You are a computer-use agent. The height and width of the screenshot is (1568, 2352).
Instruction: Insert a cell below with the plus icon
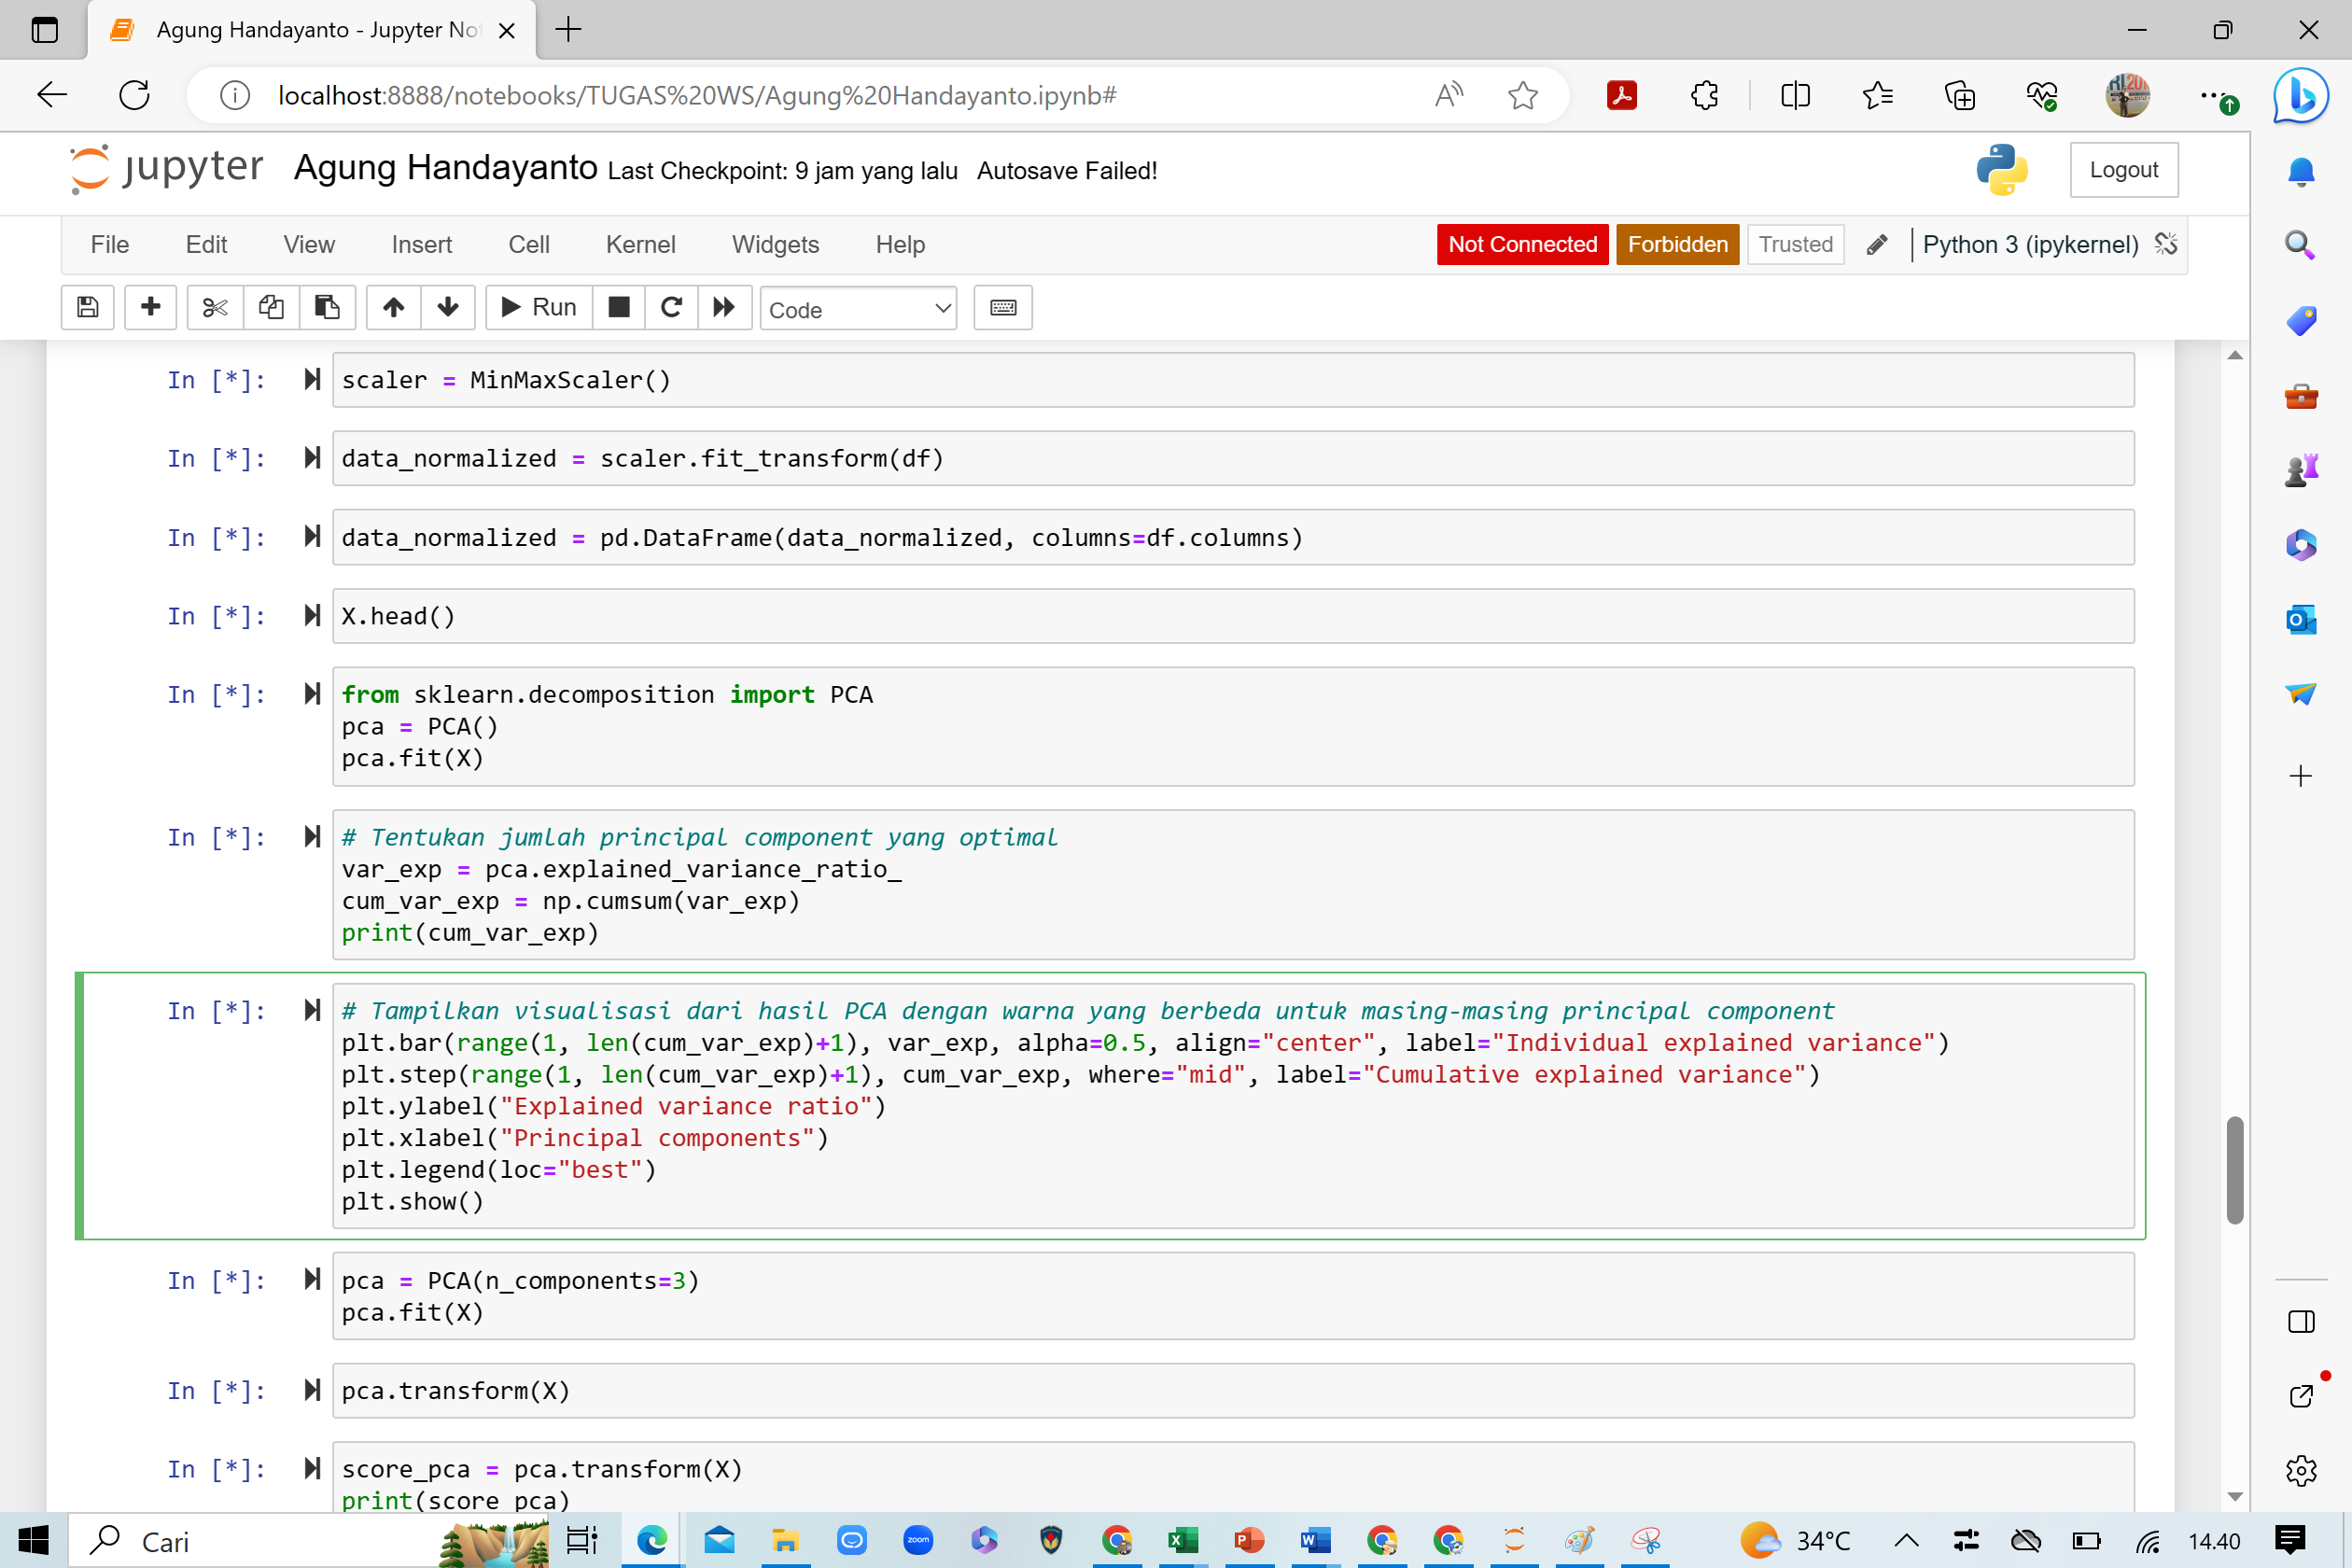150,307
